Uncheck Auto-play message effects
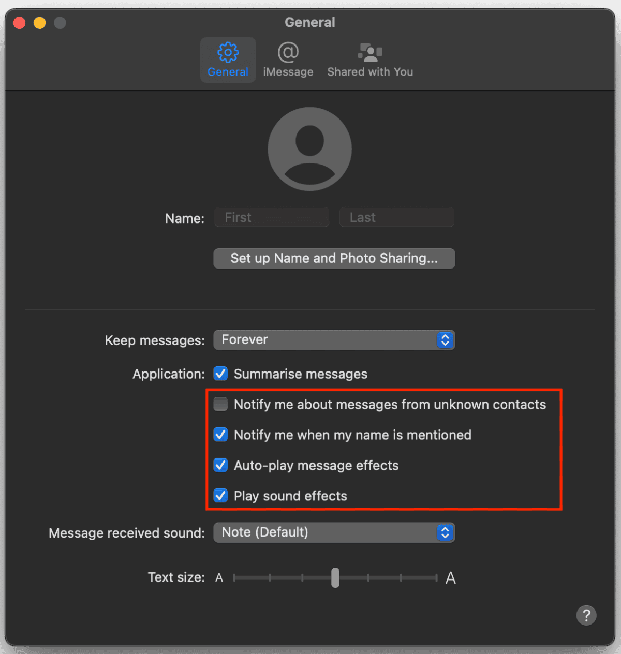621x654 pixels. click(220, 465)
